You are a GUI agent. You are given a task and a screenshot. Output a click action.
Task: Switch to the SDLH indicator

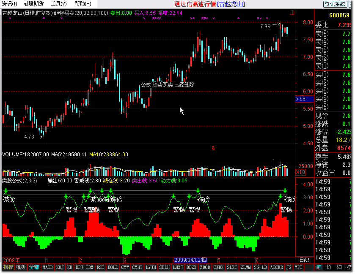(x=164, y=267)
